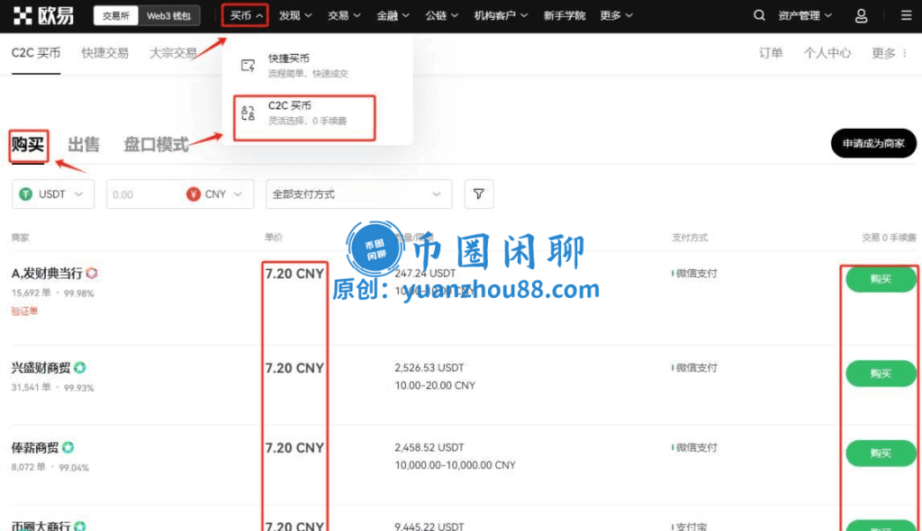Click the 交易 0 手续费 column header
Viewport: 922px width, 531px height.
[889, 238]
